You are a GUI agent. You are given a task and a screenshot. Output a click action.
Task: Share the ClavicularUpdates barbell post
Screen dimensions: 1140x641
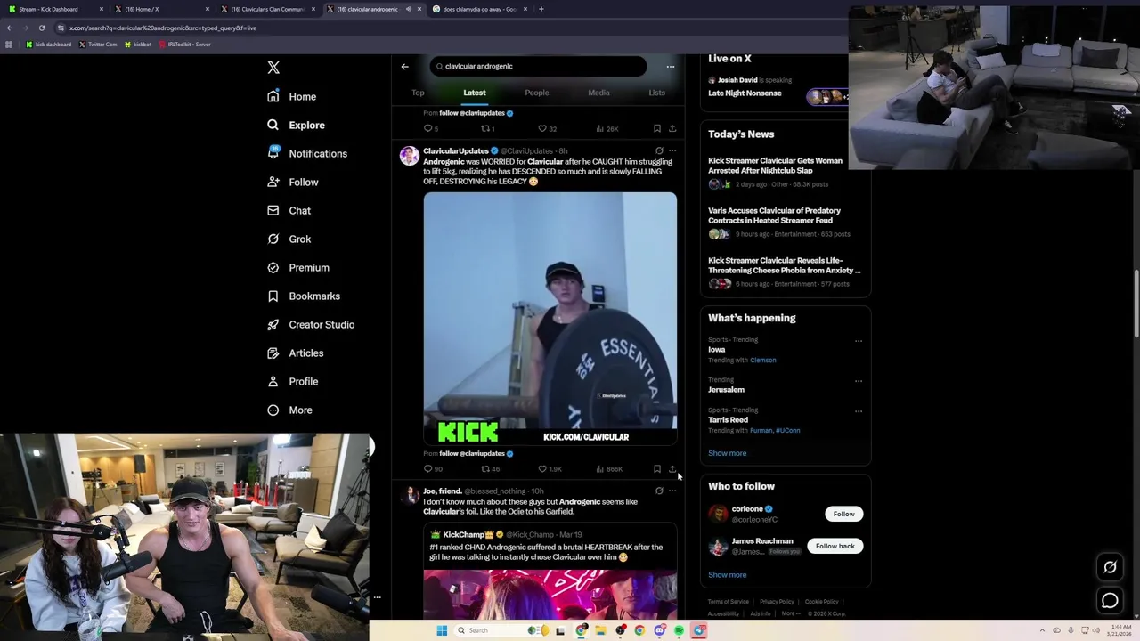[672, 469]
